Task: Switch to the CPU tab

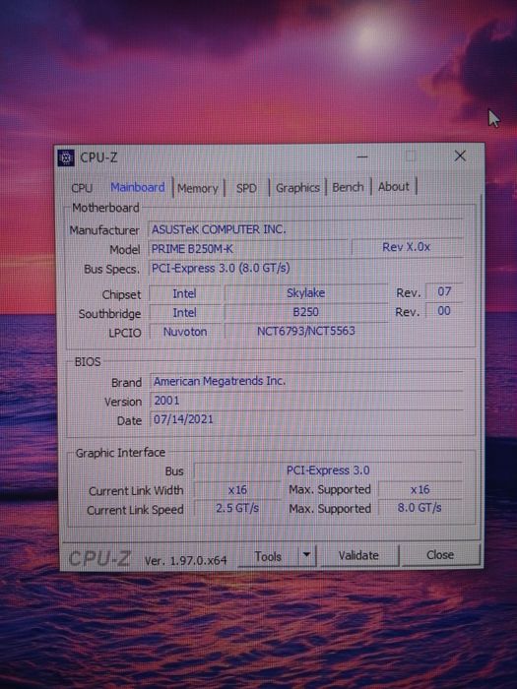Action: click(82, 188)
